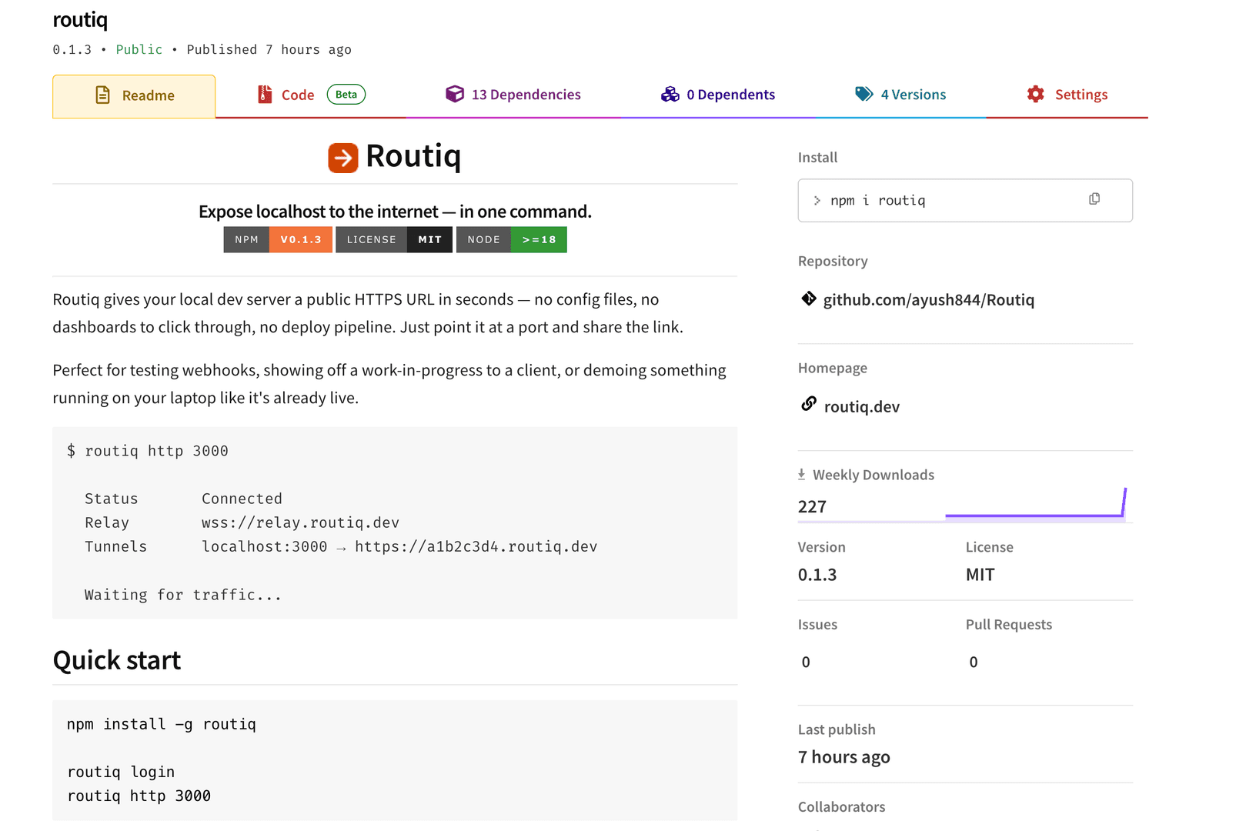Click the Routiq orange arrow logo
This screenshot has width=1256, height=831.
pos(343,158)
